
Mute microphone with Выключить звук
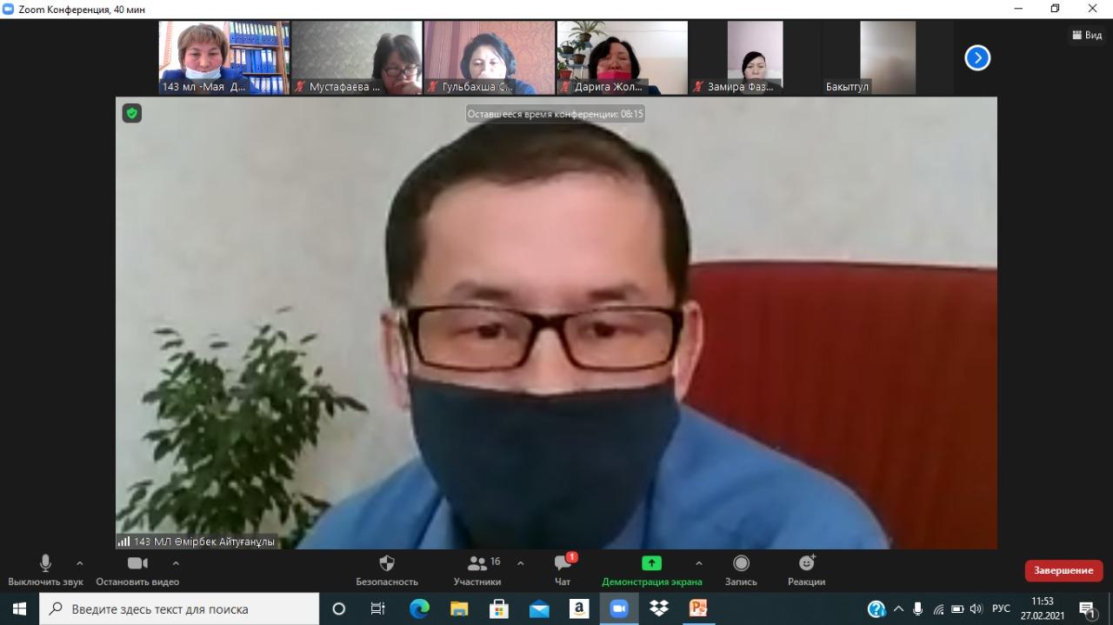45,569
